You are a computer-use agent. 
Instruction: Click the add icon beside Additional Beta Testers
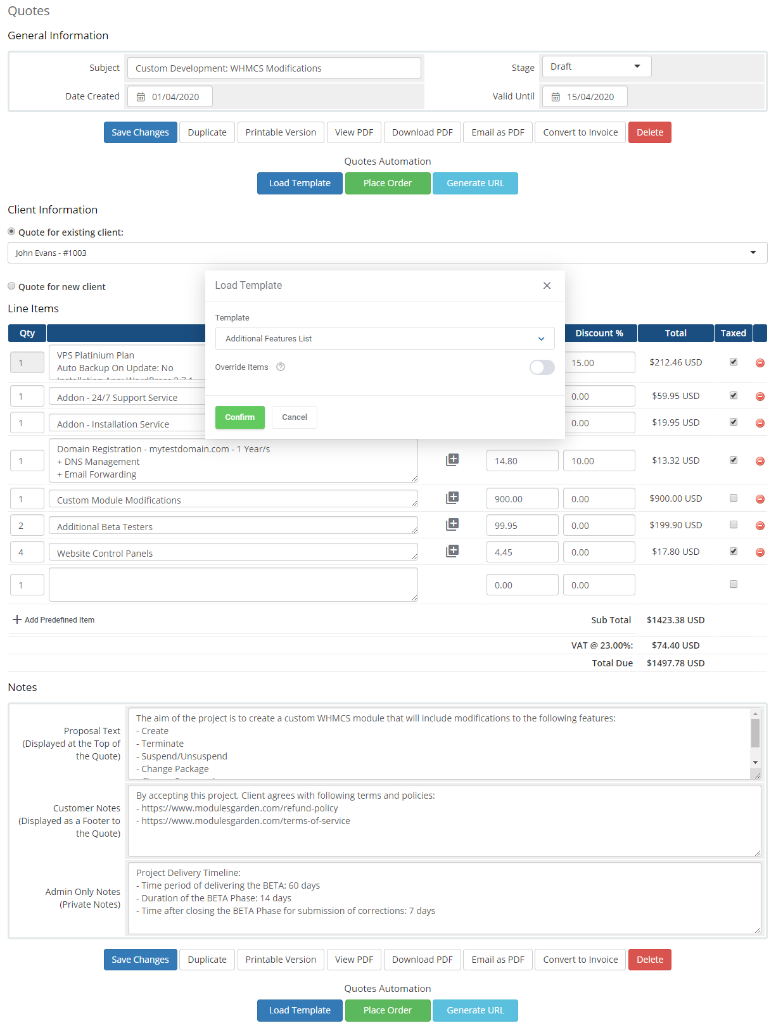tap(452, 524)
